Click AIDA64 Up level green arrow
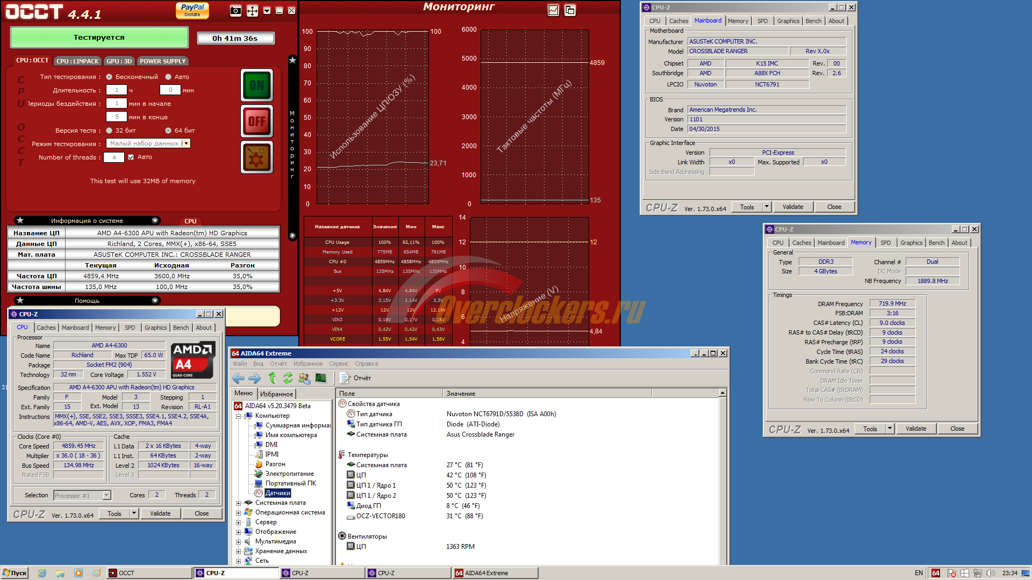 tap(272, 378)
